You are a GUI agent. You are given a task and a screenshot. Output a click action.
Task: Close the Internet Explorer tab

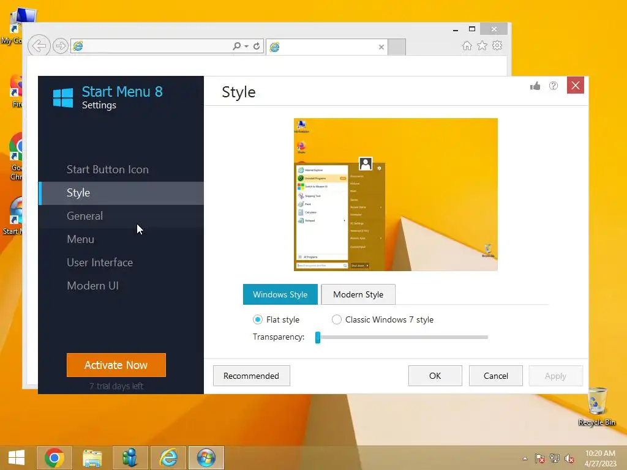[381, 47]
